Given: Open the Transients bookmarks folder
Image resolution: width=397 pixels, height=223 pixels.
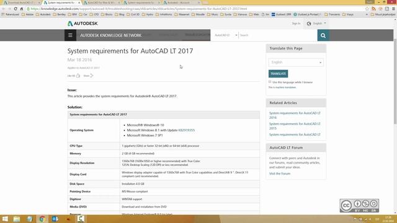Looking at the screenshot, I should (332, 14).
